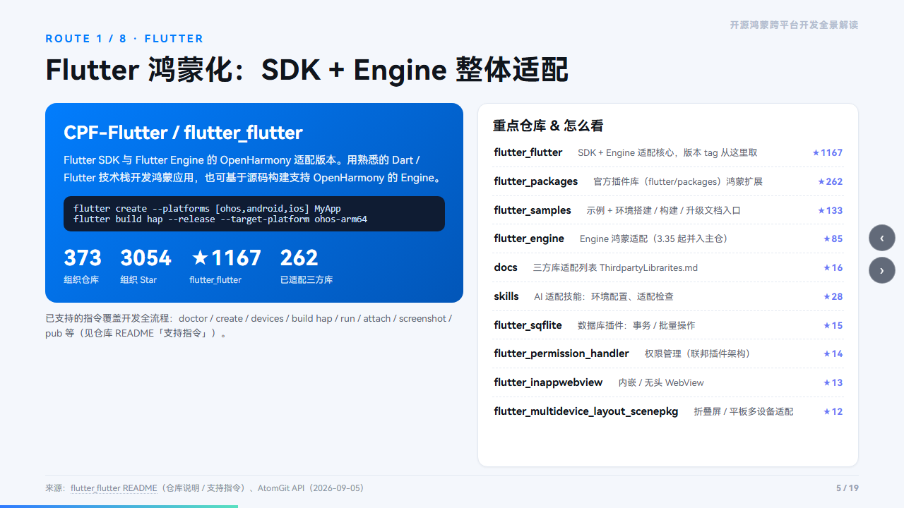Click the 开源鸿蒙跨平台开发全景解读 header text

pyautogui.click(x=794, y=25)
